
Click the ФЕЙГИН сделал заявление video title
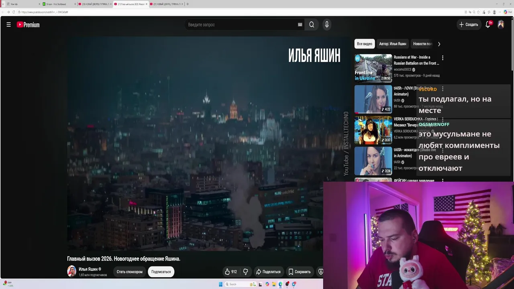[414, 181]
